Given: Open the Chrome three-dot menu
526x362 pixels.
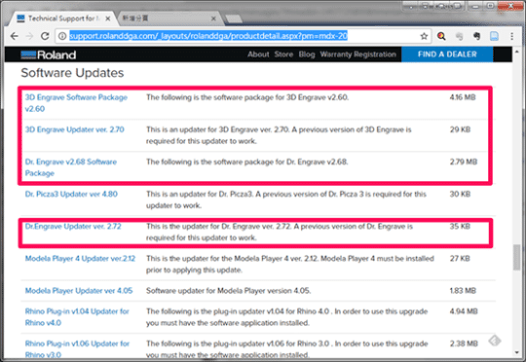Looking at the screenshot, I should click(x=512, y=36).
